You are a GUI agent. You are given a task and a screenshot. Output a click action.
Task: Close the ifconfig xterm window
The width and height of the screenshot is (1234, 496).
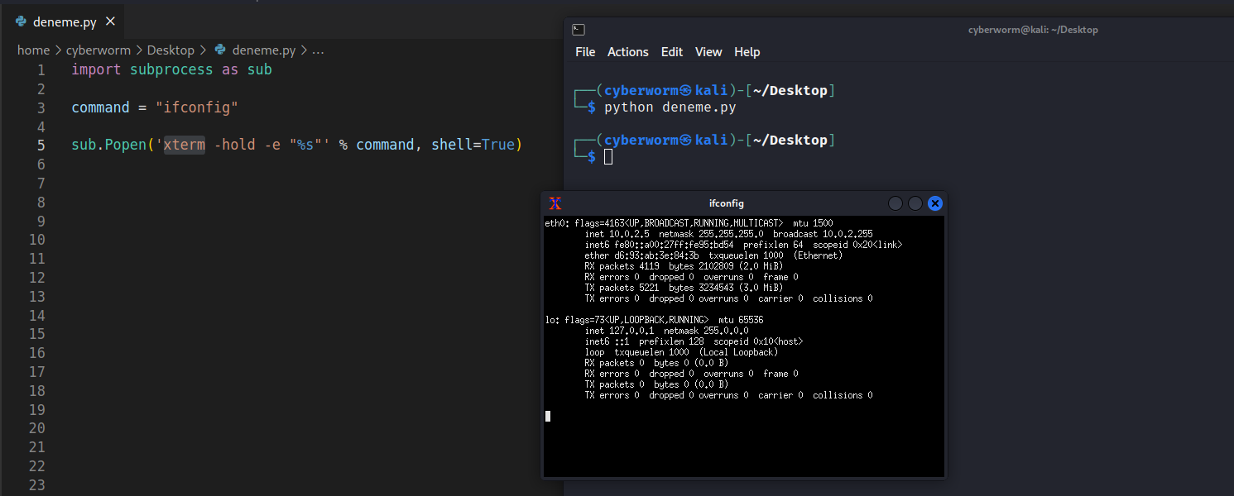tap(935, 203)
